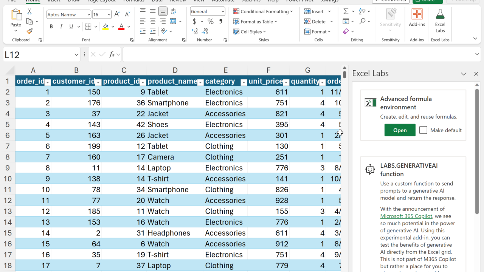
Task: Click the AutoSum sigma icon
Action: click(x=346, y=11)
